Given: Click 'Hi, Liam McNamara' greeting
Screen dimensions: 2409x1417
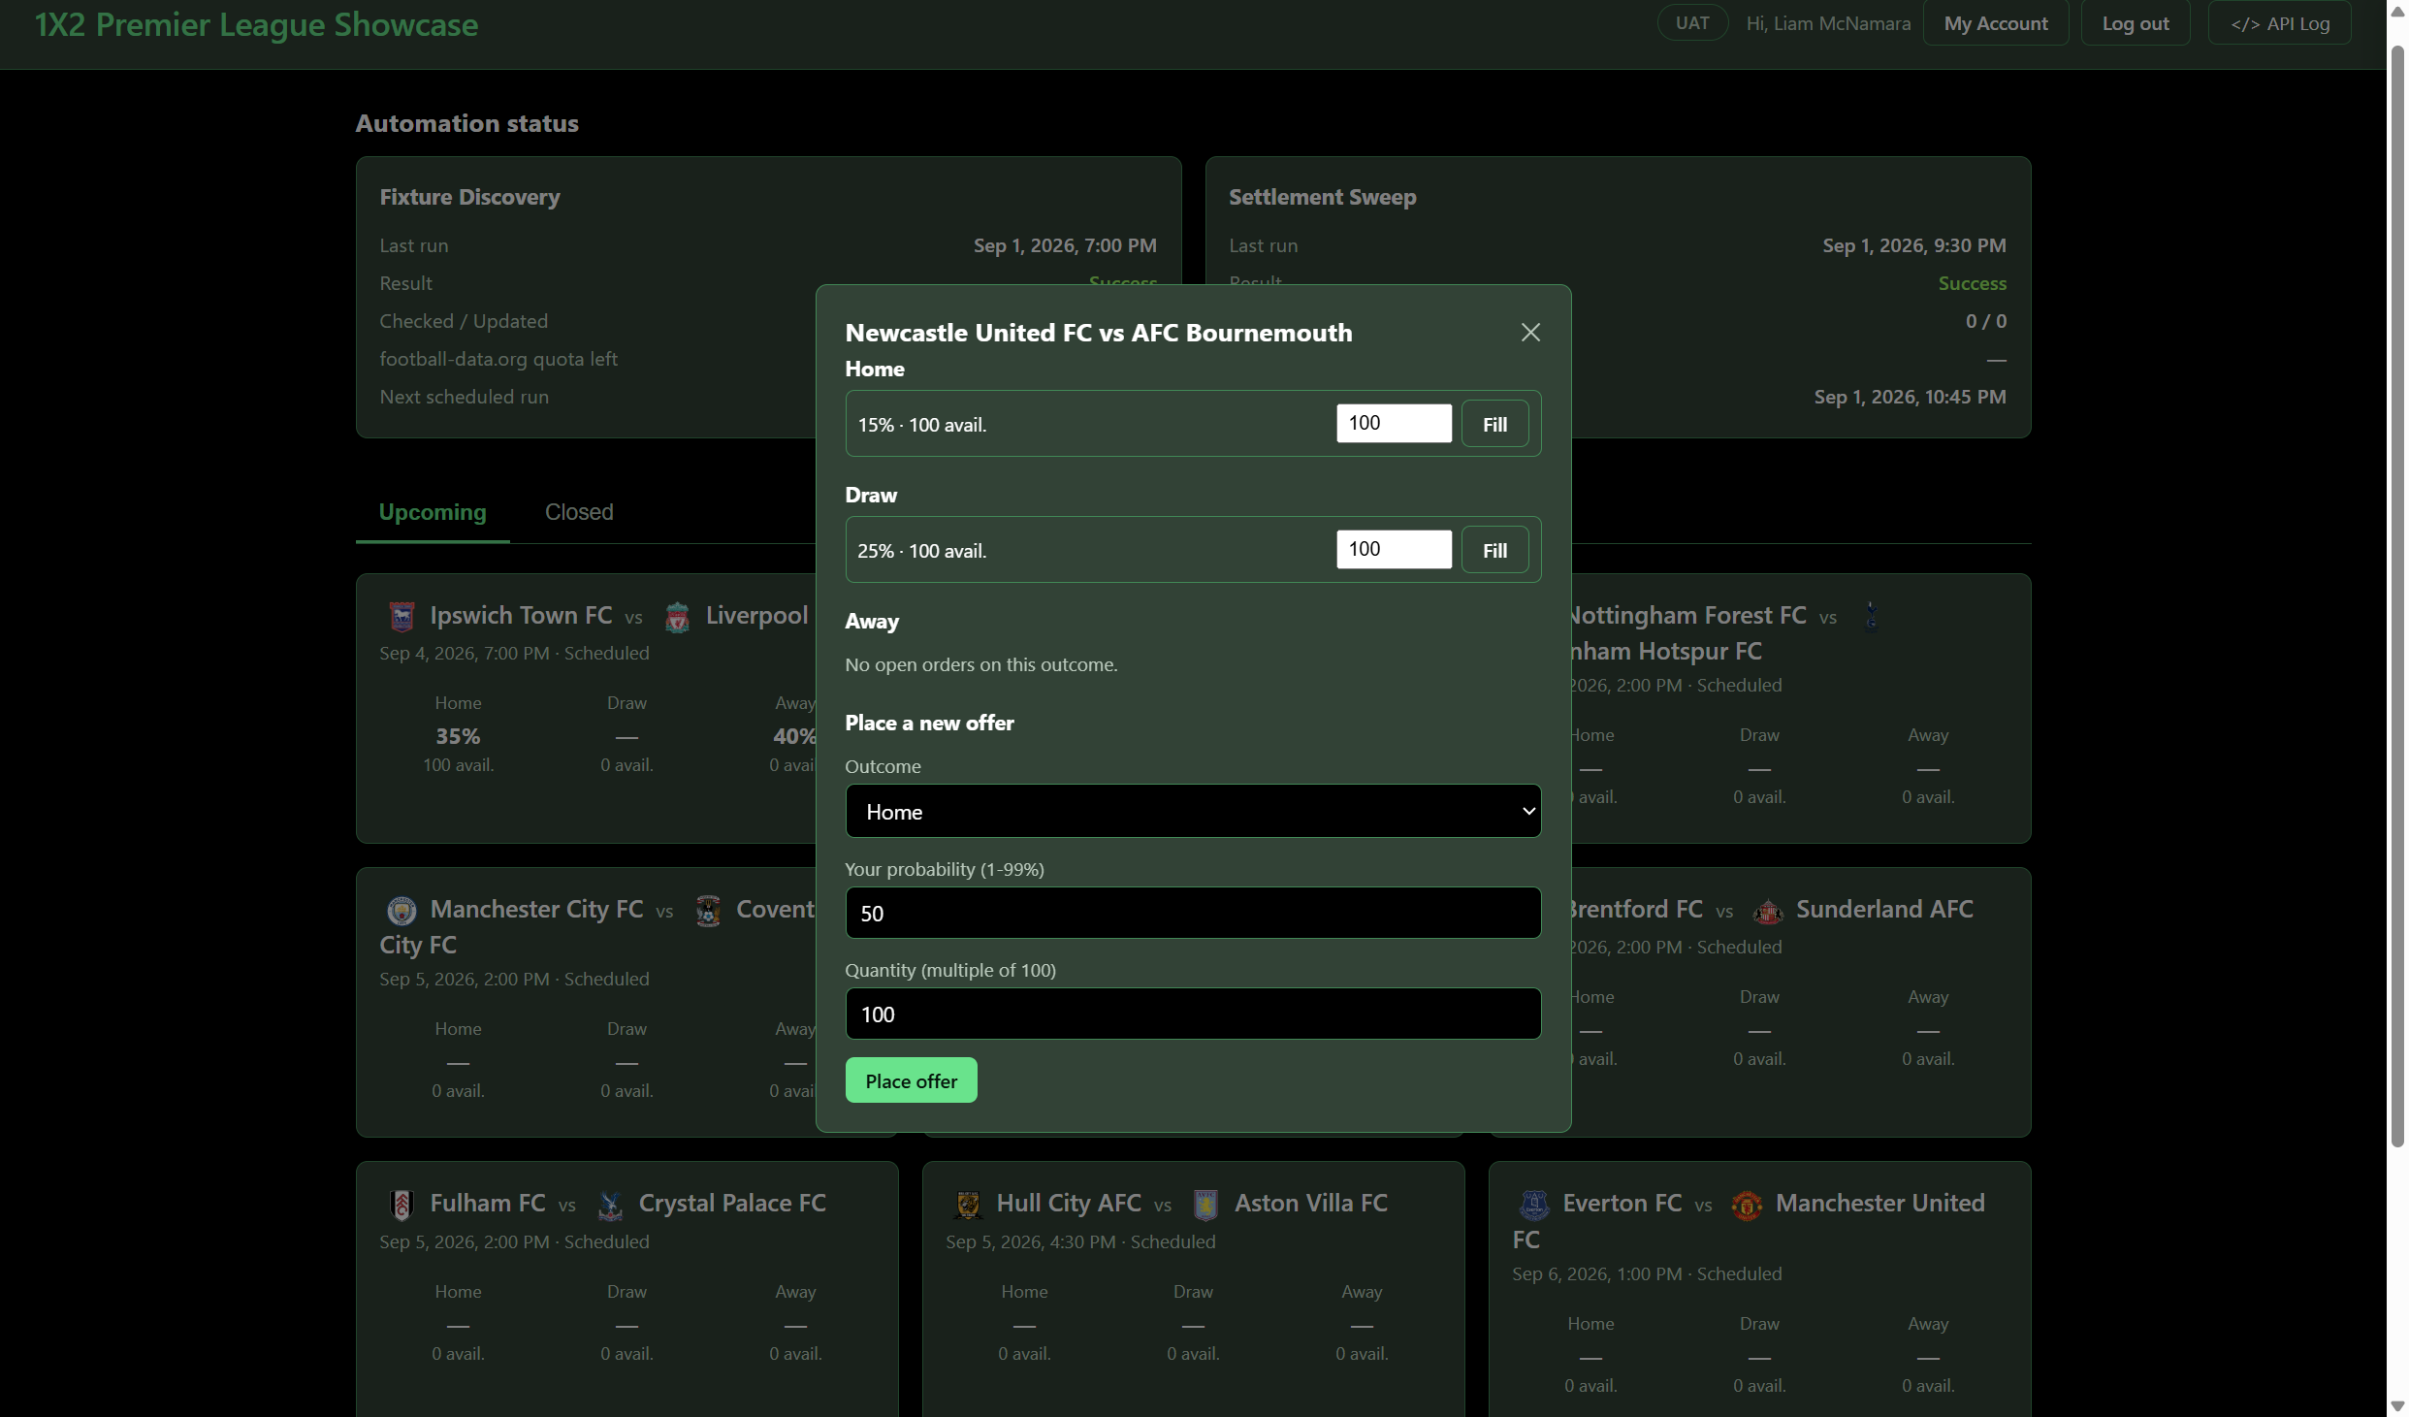Looking at the screenshot, I should click(1828, 23).
